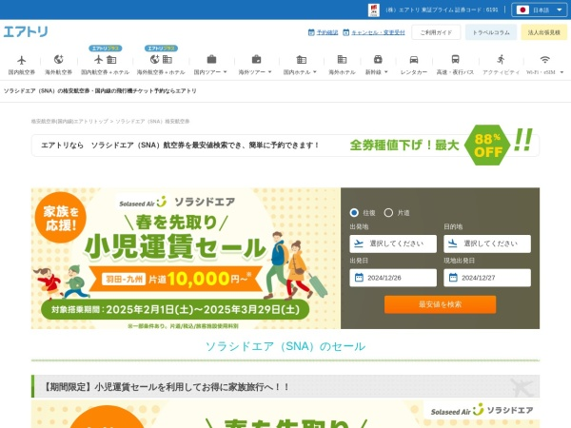Follow 予約確認 link

tap(327, 32)
